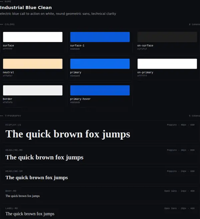Screen dimensions: 200x219
Task: Click the hex code under surface
Action: click(x=8, y=49)
